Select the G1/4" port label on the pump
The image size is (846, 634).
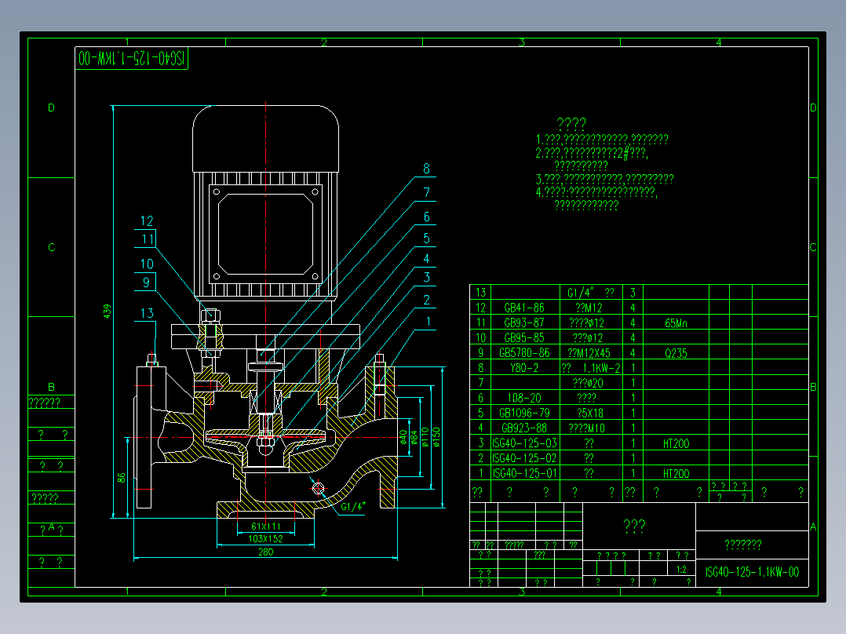click(352, 508)
